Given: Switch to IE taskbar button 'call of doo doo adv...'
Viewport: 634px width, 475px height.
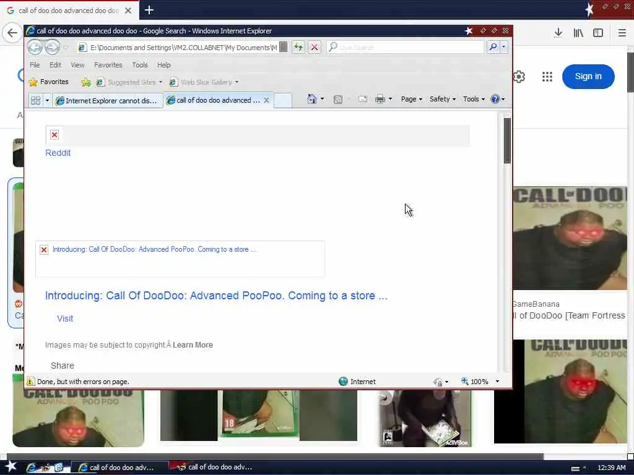Looking at the screenshot, I should point(119,468).
